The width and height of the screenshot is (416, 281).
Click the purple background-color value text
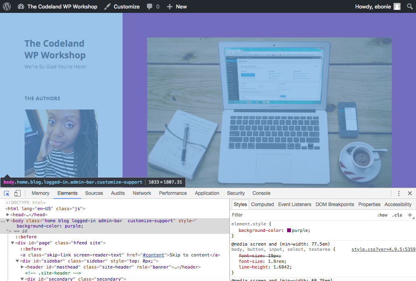click(x=300, y=230)
